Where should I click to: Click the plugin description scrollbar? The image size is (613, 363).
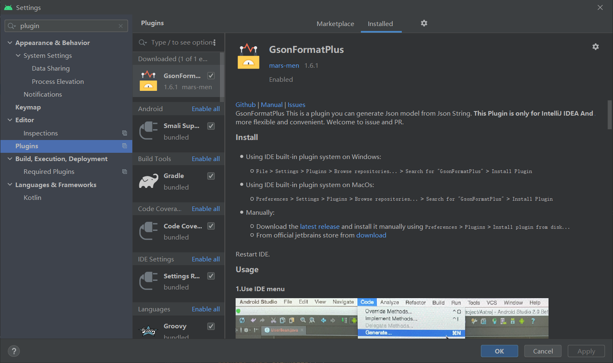(609, 115)
